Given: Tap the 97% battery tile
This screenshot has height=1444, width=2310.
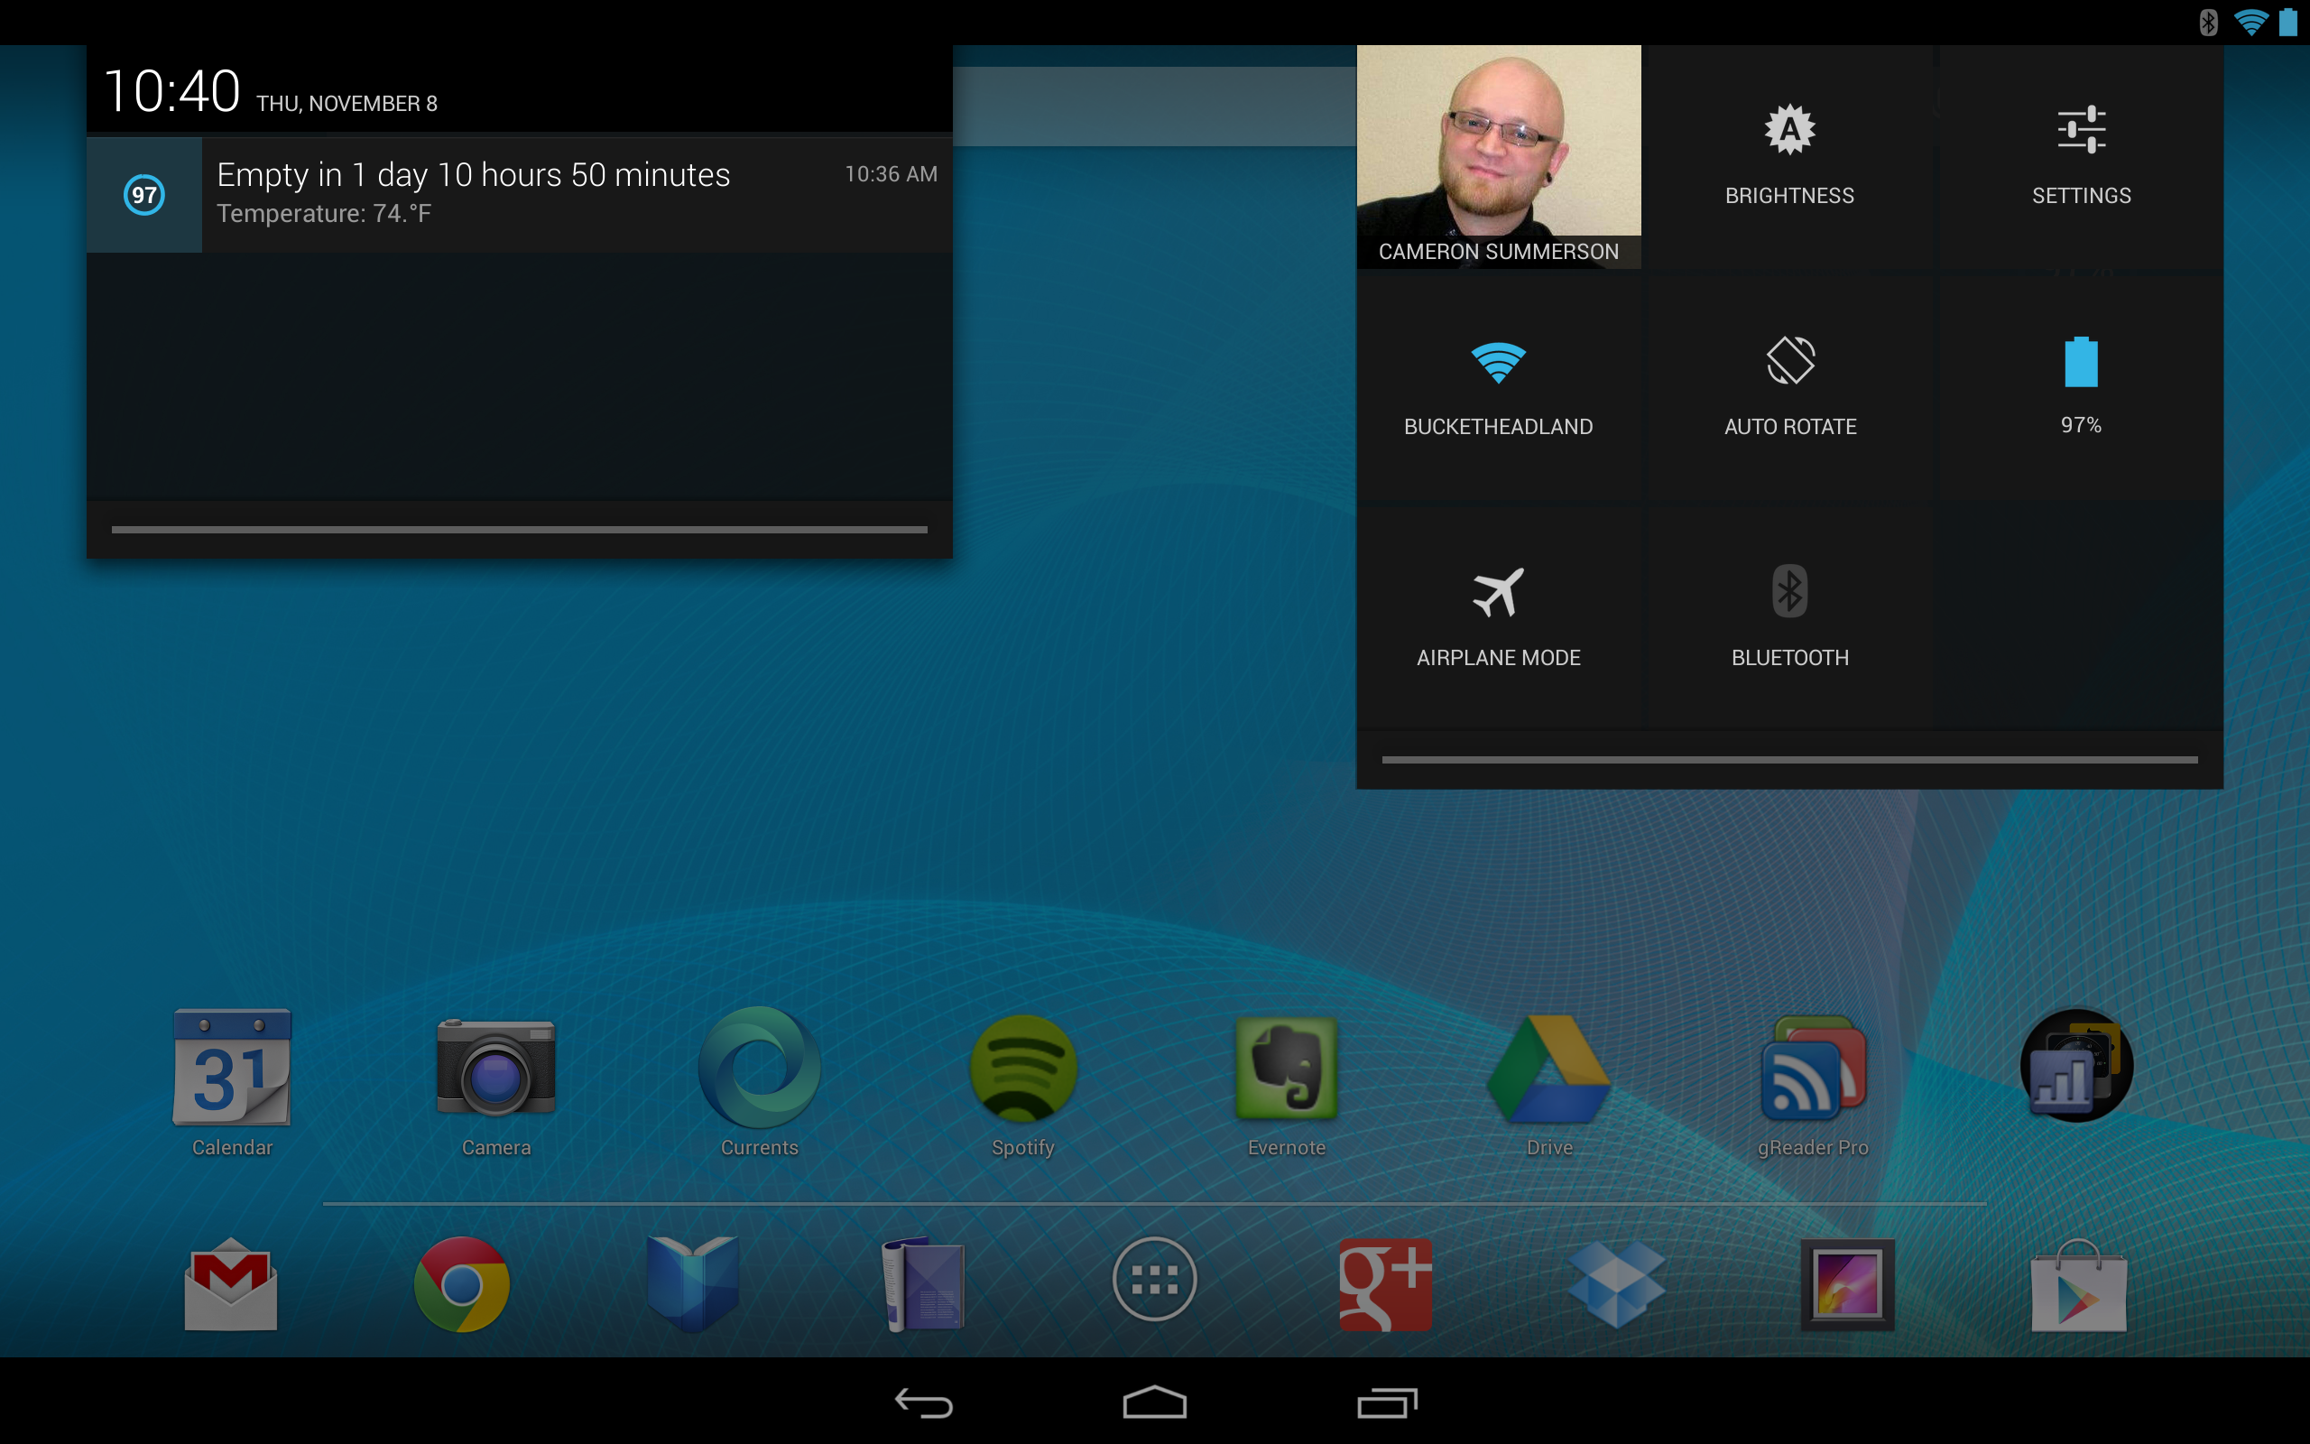Looking at the screenshot, I should pos(2081,387).
